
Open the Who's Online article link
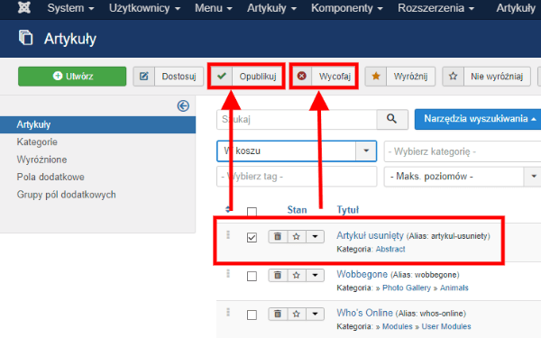pyautogui.click(x=364, y=313)
